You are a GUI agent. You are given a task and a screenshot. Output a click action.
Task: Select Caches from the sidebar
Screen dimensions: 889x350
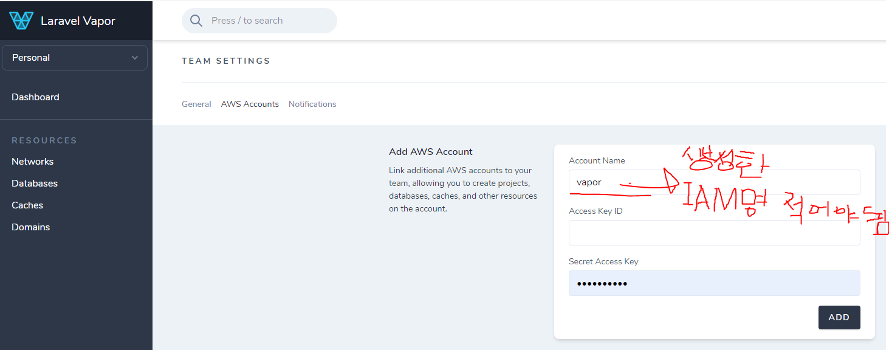(x=27, y=205)
